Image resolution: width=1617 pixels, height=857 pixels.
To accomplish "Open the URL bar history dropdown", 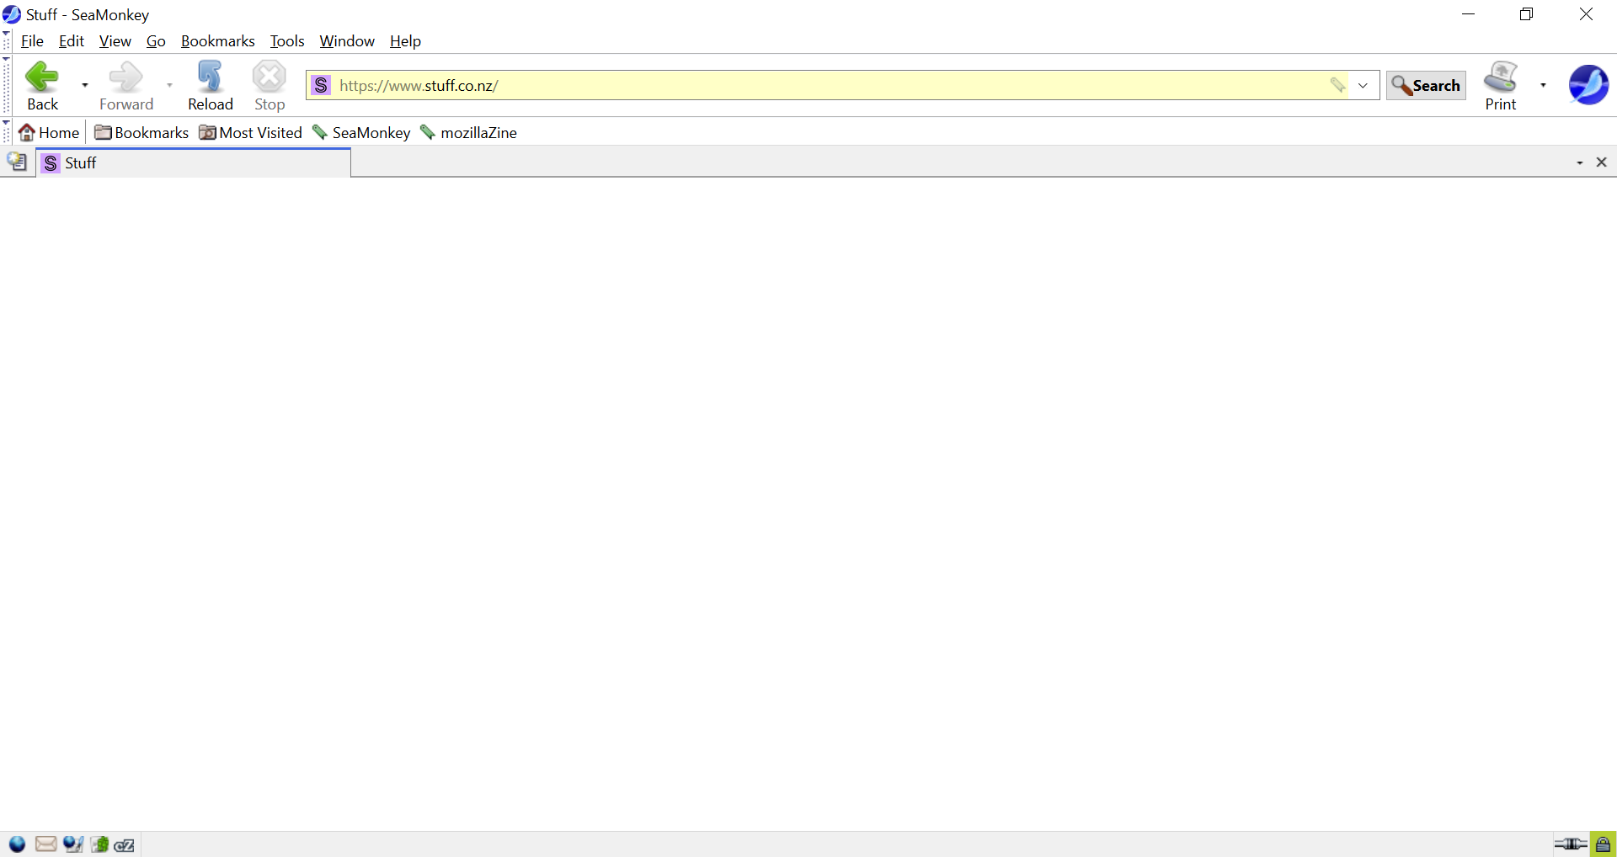I will coord(1363,85).
